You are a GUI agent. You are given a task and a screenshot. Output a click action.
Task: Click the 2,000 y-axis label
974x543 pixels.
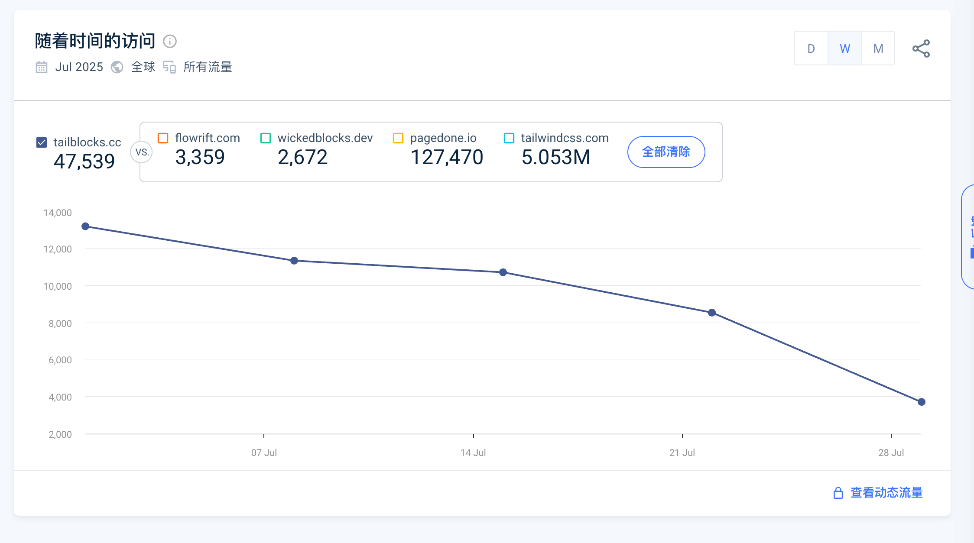tap(60, 434)
